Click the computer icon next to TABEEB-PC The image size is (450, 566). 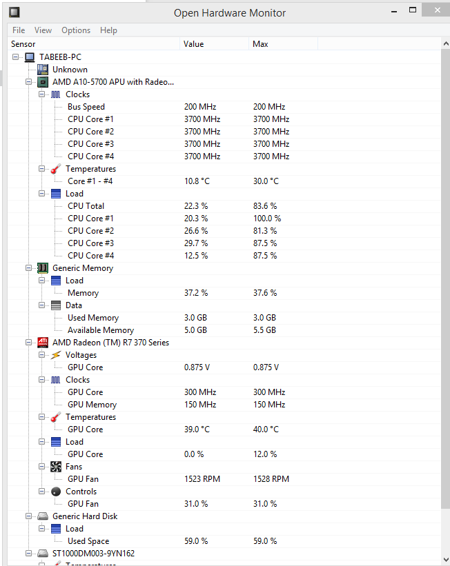[x=30, y=57]
